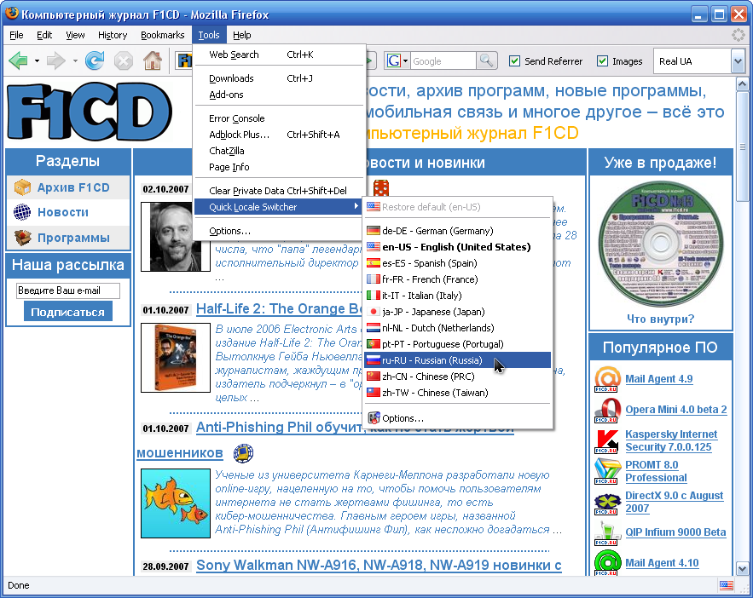The image size is (753, 598).
Task: Click the Google search input box
Action: [x=443, y=60]
